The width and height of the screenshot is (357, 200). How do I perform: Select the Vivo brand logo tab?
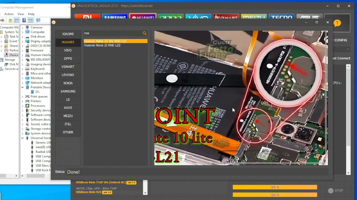click(198, 17)
